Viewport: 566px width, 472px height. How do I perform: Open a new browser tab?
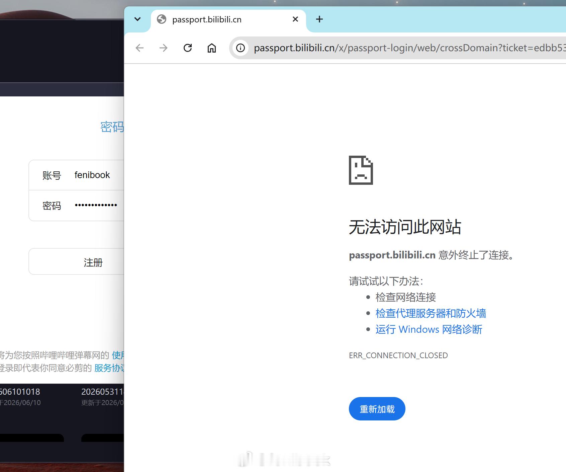pos(319,19)
